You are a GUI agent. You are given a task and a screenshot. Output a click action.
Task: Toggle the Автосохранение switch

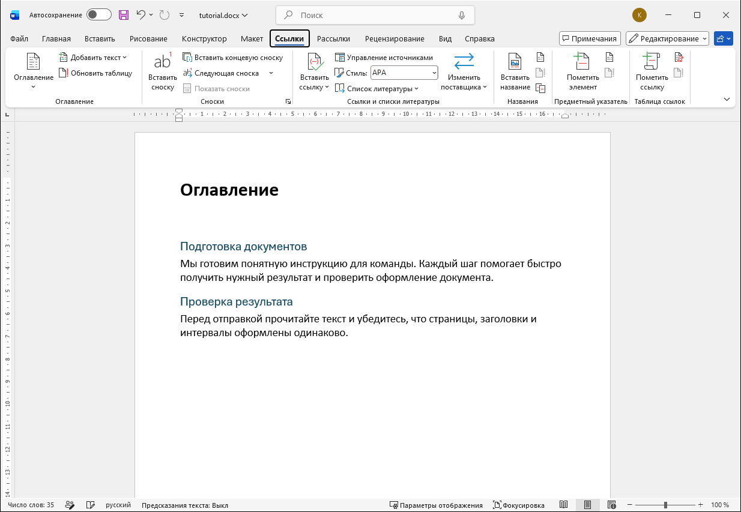click(x=99, y=15)
